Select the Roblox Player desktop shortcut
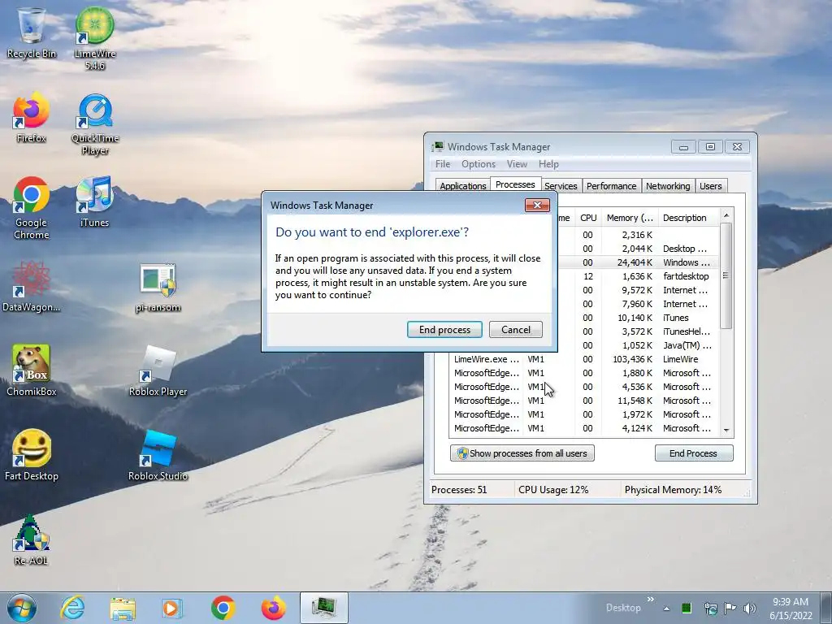 coord(158,370)
